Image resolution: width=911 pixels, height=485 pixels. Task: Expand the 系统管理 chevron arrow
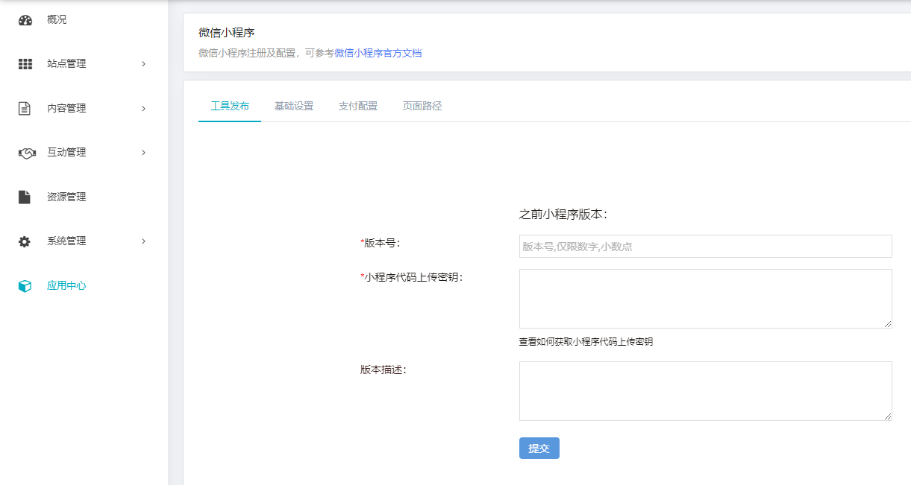143,241
